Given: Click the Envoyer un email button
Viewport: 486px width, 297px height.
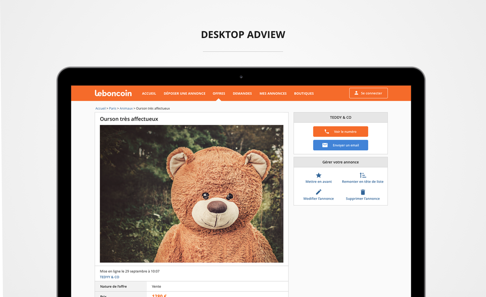Looking at the screenshot, I should pyautogui.click(x=341, y=145).
